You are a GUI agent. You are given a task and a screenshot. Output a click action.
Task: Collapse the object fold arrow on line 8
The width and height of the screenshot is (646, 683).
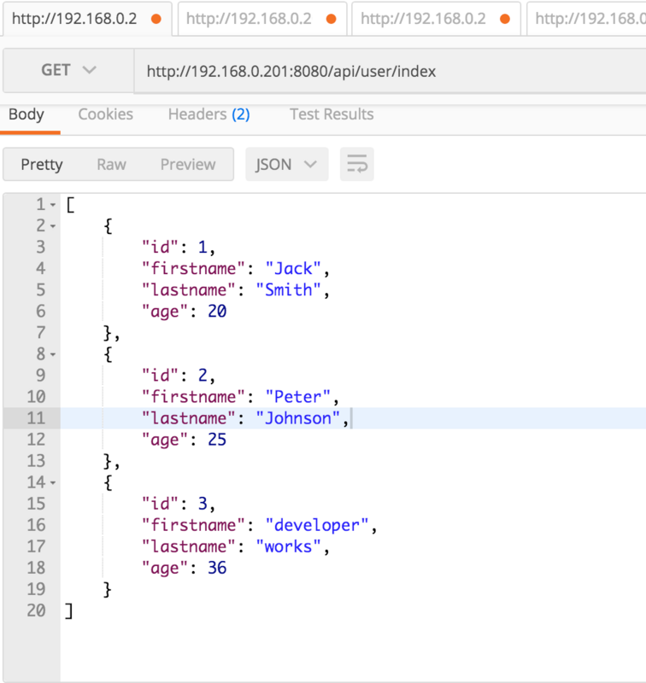pos(53,354)
